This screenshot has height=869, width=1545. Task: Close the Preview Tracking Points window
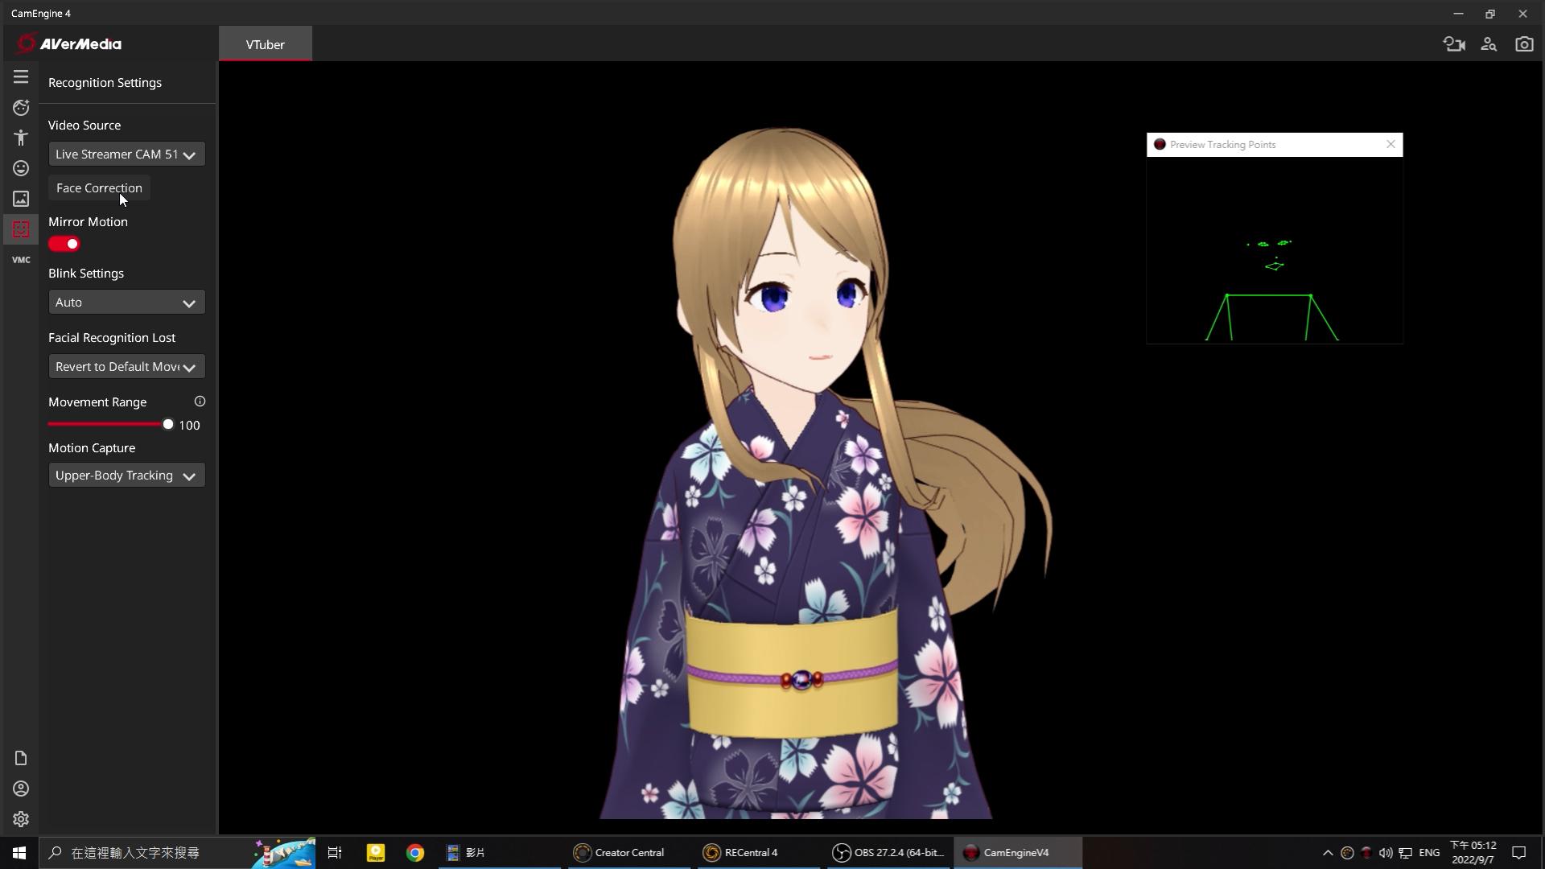(1390, 145)
